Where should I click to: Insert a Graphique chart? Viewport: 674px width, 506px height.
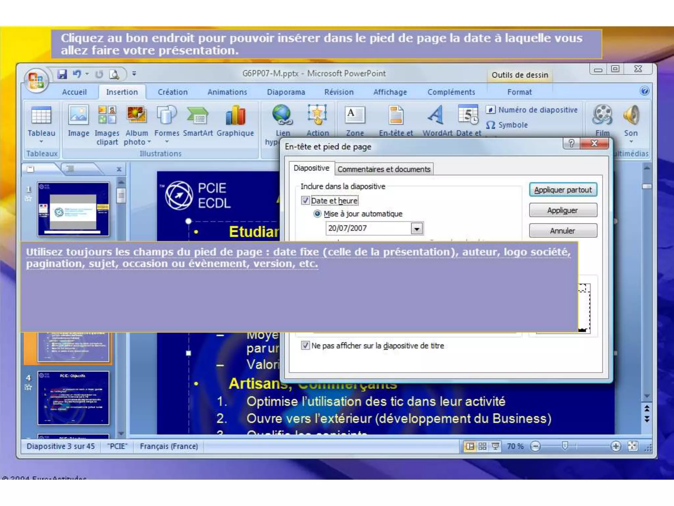coord(235,121)
